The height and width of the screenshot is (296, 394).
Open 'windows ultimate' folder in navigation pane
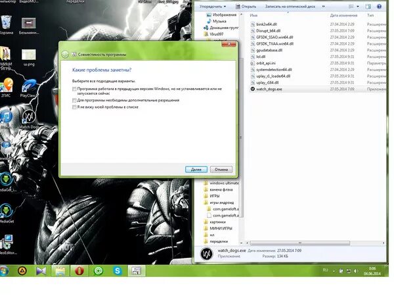point(224,183)
